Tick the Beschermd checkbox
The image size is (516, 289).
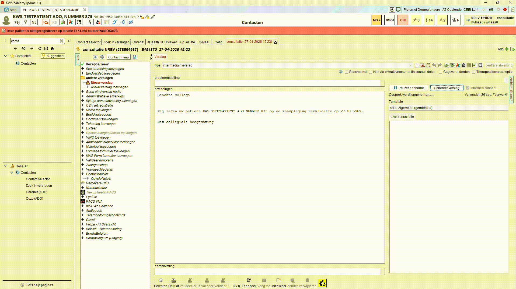347,72
